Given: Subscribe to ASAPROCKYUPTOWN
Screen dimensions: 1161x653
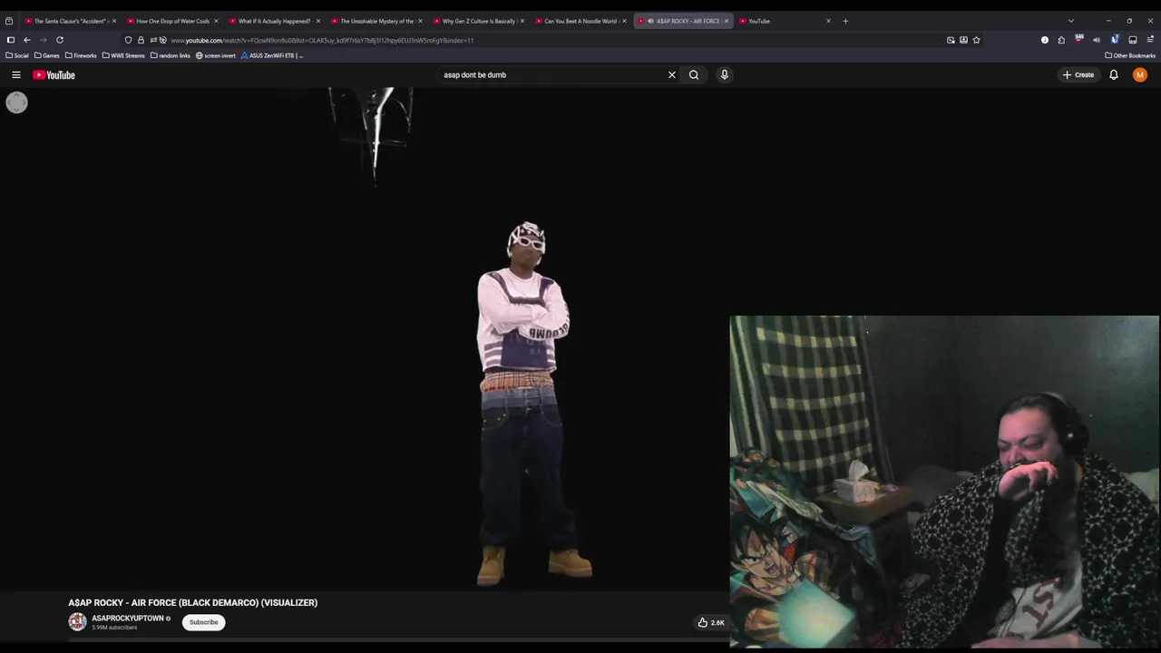Looking at the screenshot, I should (x=204, y=622).
